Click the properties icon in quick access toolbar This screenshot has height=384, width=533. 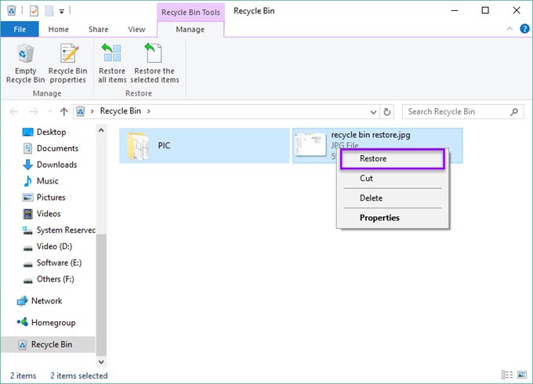click(34, 11)
